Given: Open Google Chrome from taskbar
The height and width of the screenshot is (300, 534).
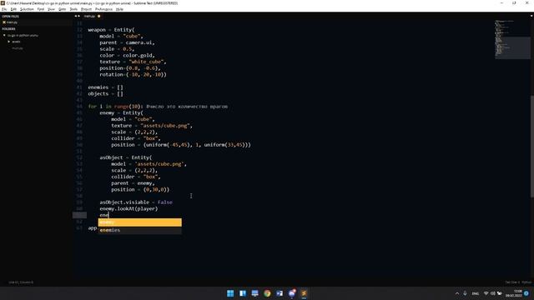Looking at the screenshot, I should (x=267, y=293).
